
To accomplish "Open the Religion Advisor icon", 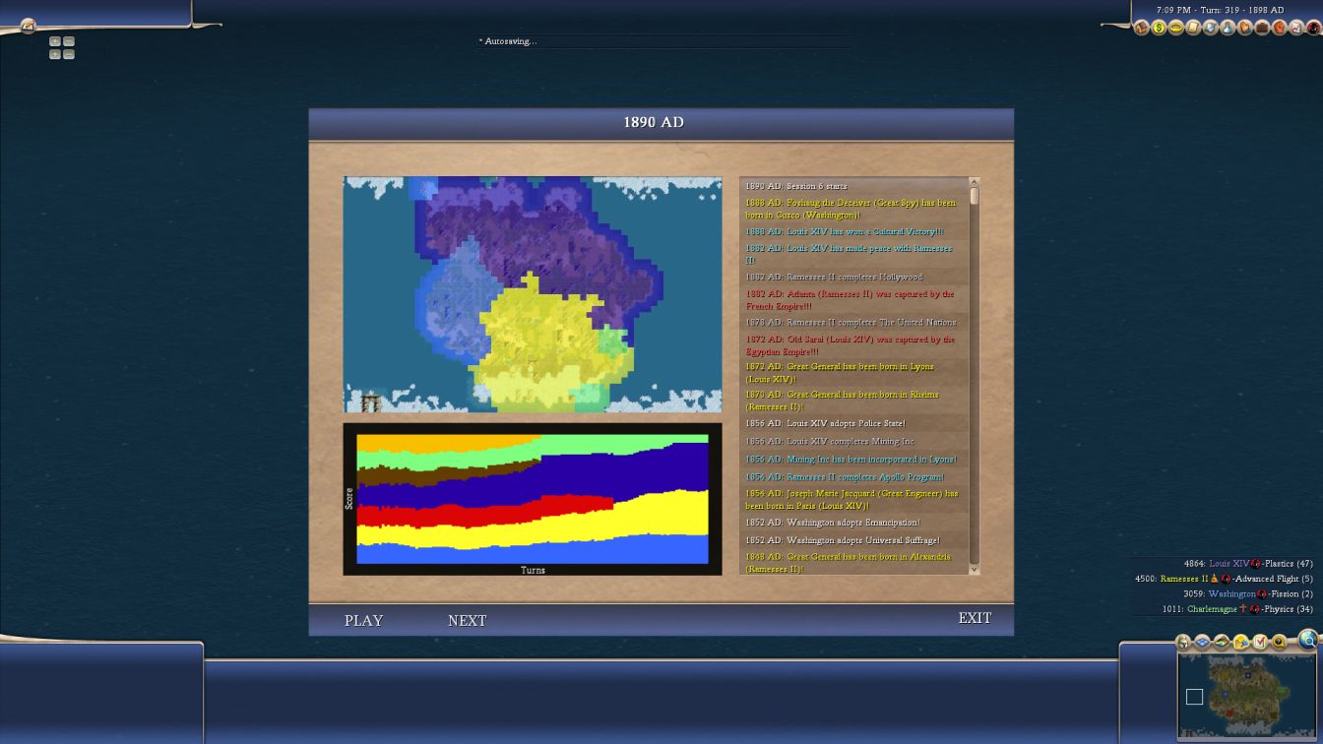I will 1245,28.
